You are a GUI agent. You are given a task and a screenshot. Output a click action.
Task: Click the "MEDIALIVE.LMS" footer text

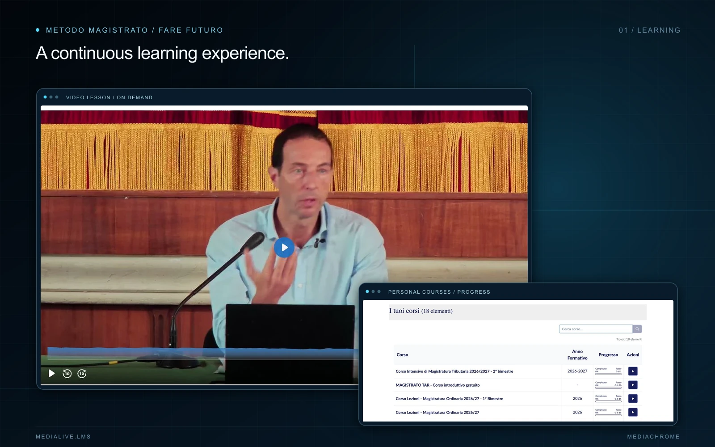click(63, 437)
